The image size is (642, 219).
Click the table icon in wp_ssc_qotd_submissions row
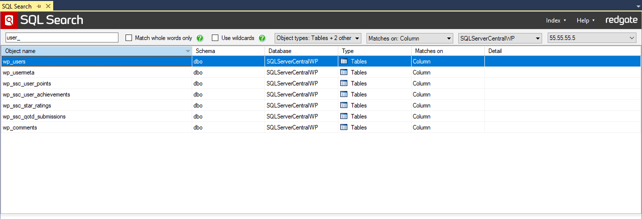point(344,116)
